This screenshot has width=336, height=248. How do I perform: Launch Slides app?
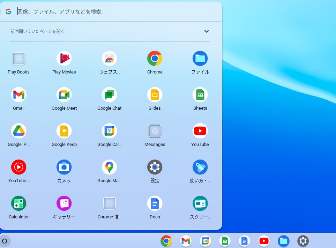(x=155, y=95)
